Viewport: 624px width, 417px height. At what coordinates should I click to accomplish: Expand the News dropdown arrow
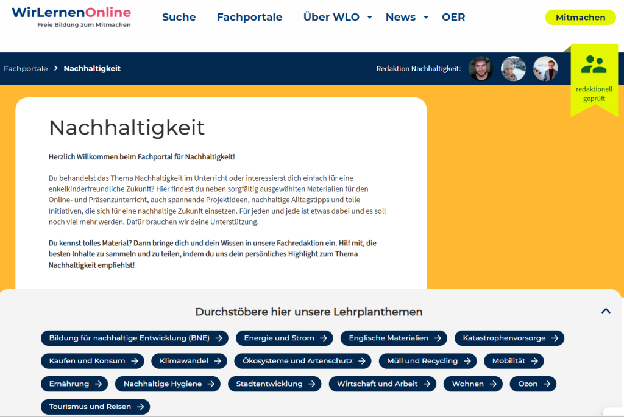[x=426, y=17]
